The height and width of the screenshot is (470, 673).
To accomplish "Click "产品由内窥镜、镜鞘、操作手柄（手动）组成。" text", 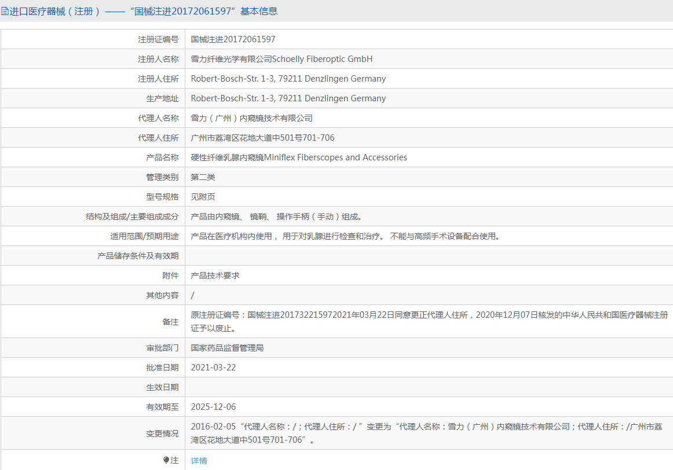I will [x=276, y=217].
